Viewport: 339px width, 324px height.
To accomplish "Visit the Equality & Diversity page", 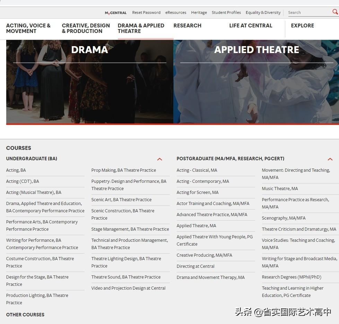I will [263, 12].
